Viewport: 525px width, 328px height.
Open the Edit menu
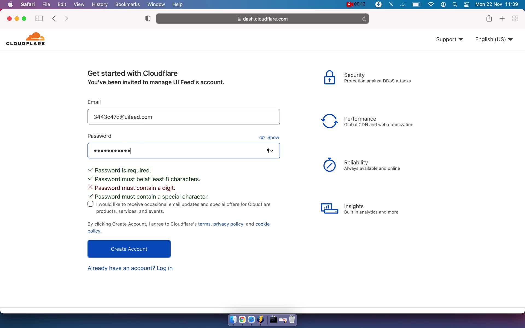pos(62,4)
